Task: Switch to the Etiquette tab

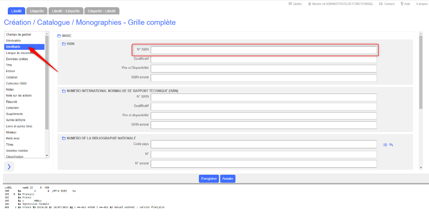Action: pyautogui.click(x=37, y=11)
